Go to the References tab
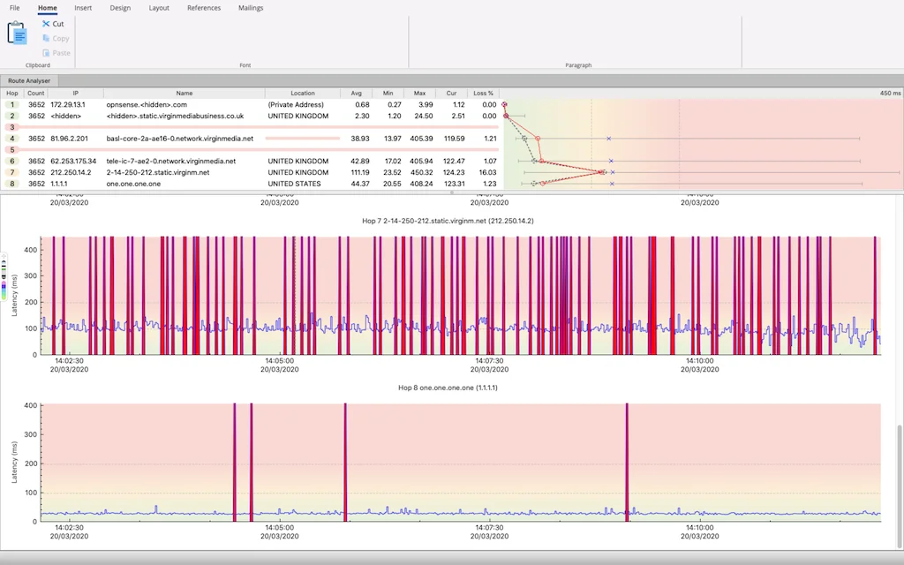The width and height of the screenshot is (904, 565). click(x=204, y=7)
